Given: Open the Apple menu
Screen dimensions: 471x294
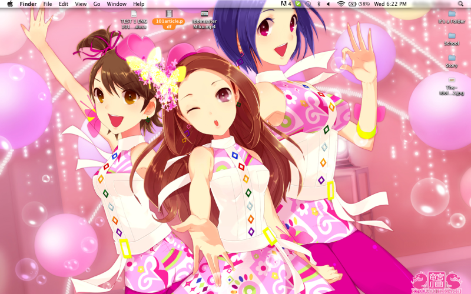Looking at the screenshot, I should [10, 4].
